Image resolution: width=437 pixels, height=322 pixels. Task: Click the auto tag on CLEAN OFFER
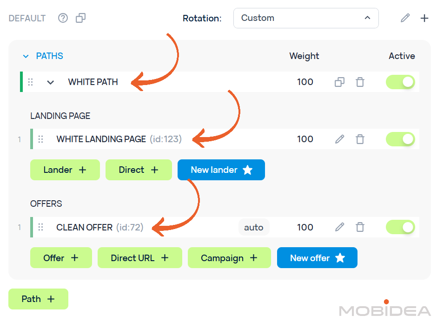coord(254,227)
